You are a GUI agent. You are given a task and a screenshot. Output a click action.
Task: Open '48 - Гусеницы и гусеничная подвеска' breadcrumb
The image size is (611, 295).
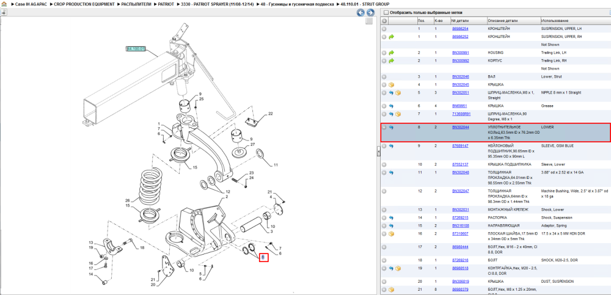click(x=298, y=4)
